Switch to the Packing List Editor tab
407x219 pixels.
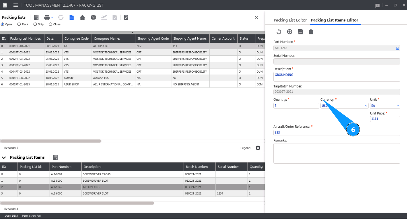click(x=290, y=20)
